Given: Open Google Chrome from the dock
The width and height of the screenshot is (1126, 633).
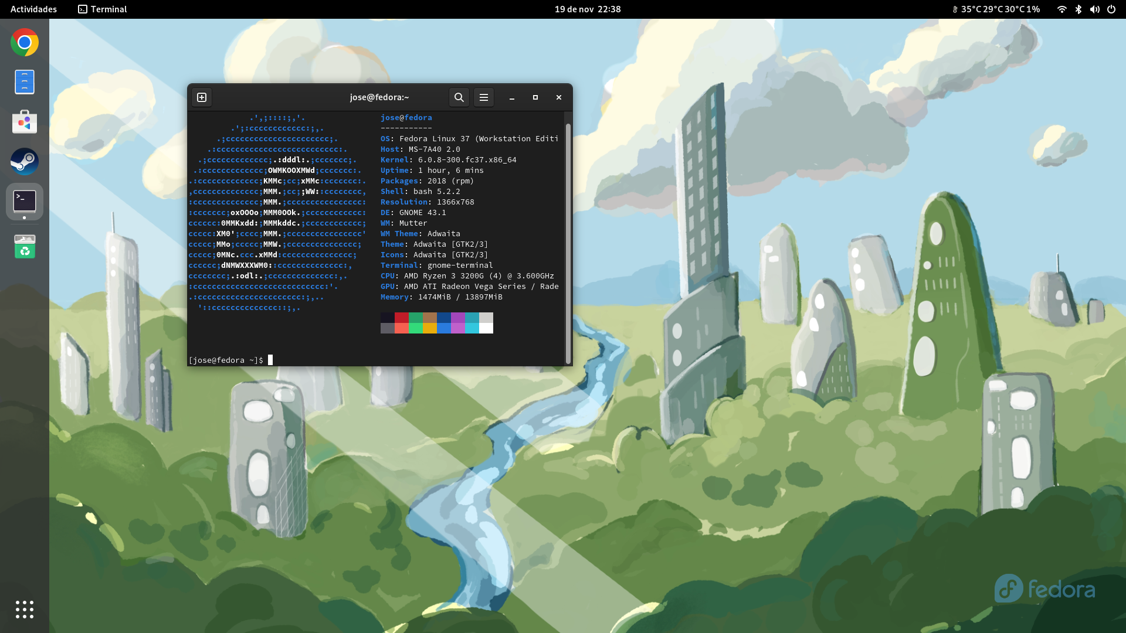Looking at the screenshot, I should point(25,42).
